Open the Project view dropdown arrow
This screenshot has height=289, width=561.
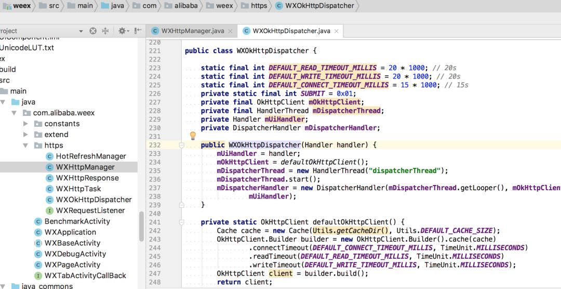(x=81, y=31)
